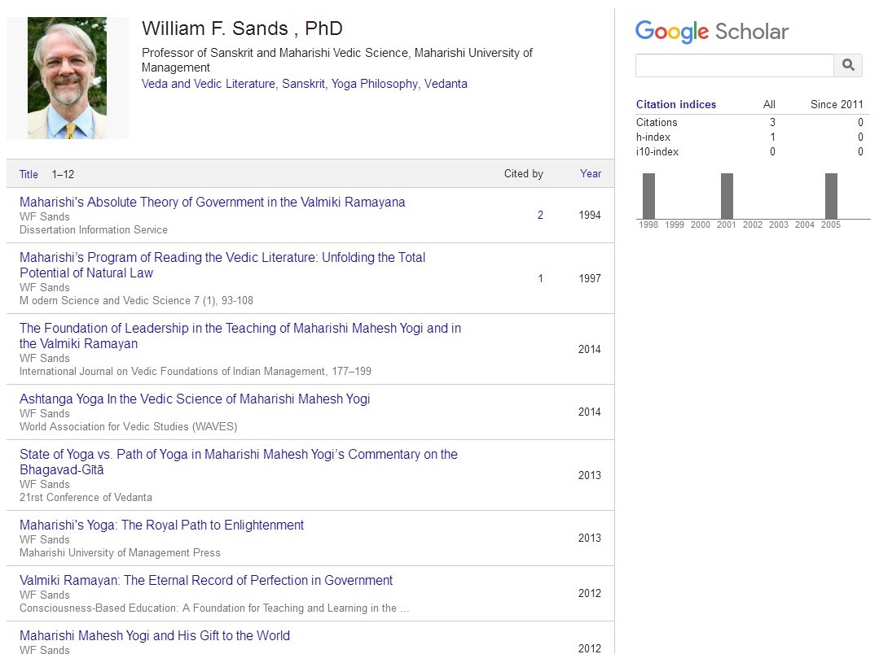The height and width of the screenshot is (654, 879).
Task: Select text 21rst Conference of Vedanta
Action: coord(86,497)
